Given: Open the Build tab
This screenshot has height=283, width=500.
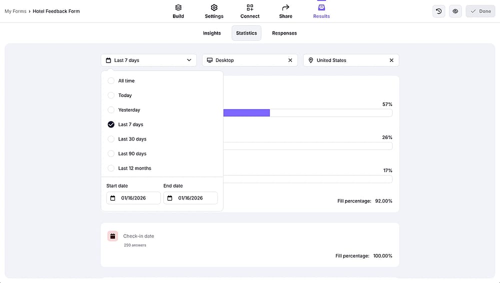Looking at the screenshot, I should click(178, 11).
